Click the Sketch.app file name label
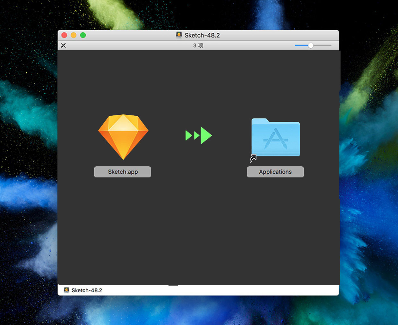This screenshot has height=325, width=398. tap(123, 172)
